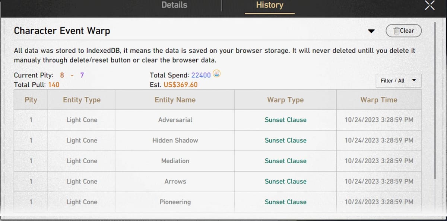Click the Entity Type column header
This screenshot has height=221, width=447.
(x=82, y=100)
